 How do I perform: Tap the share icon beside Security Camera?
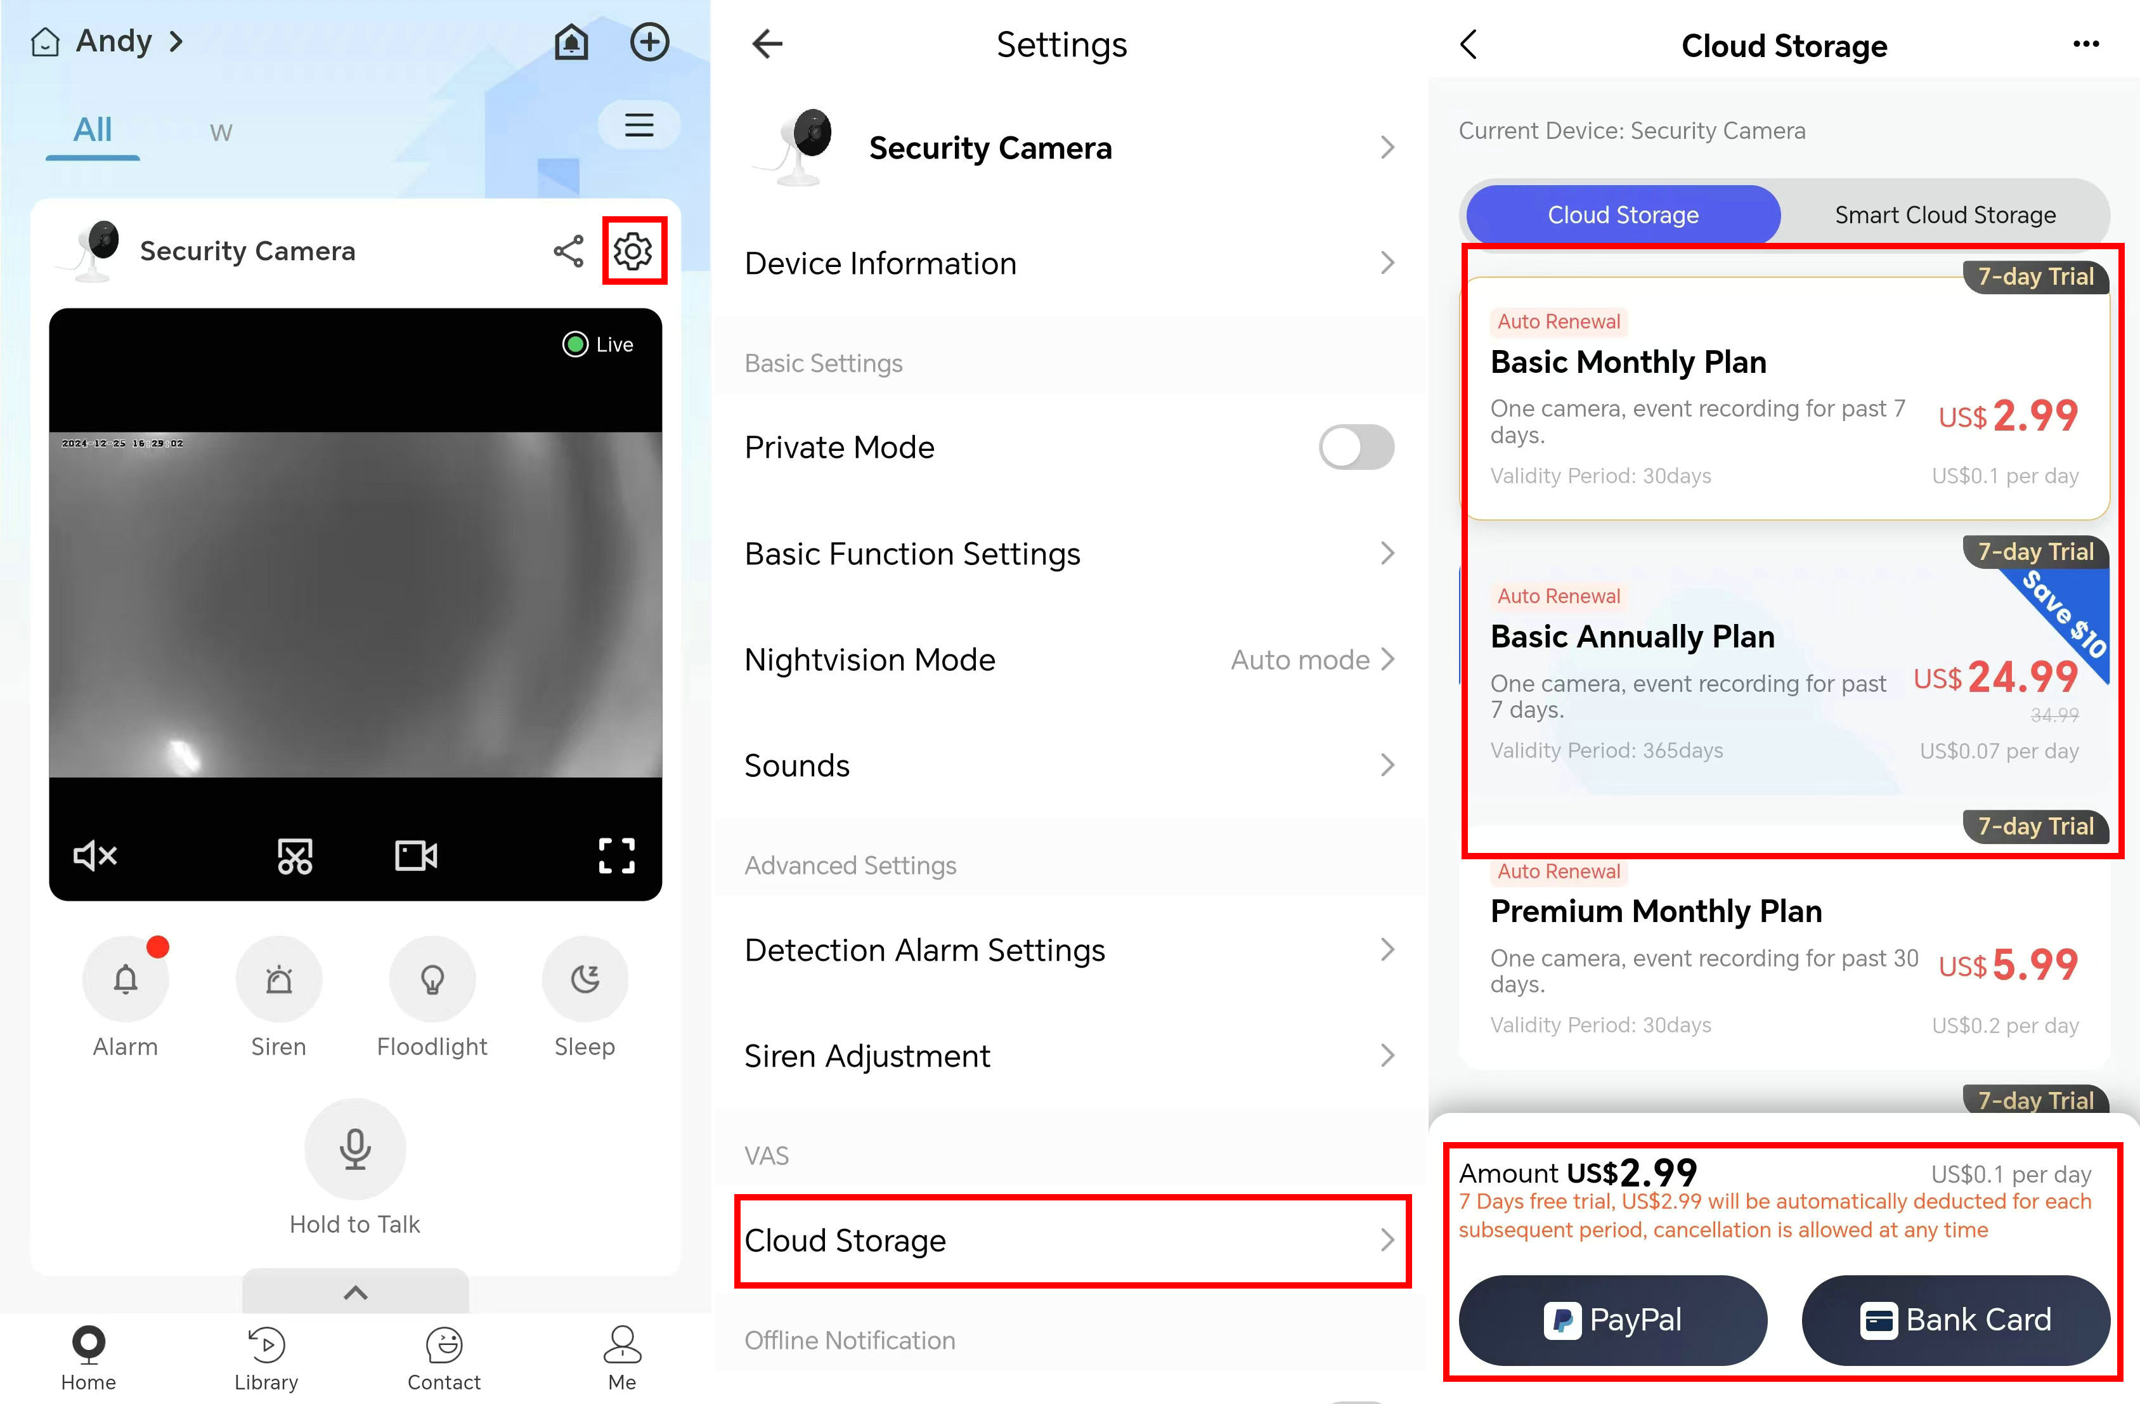[568, 251]
